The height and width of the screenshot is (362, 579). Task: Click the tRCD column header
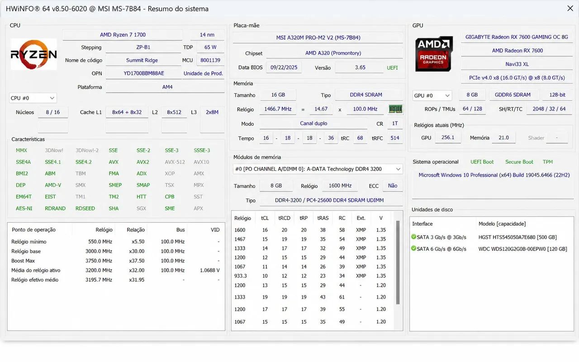(284, 218)
